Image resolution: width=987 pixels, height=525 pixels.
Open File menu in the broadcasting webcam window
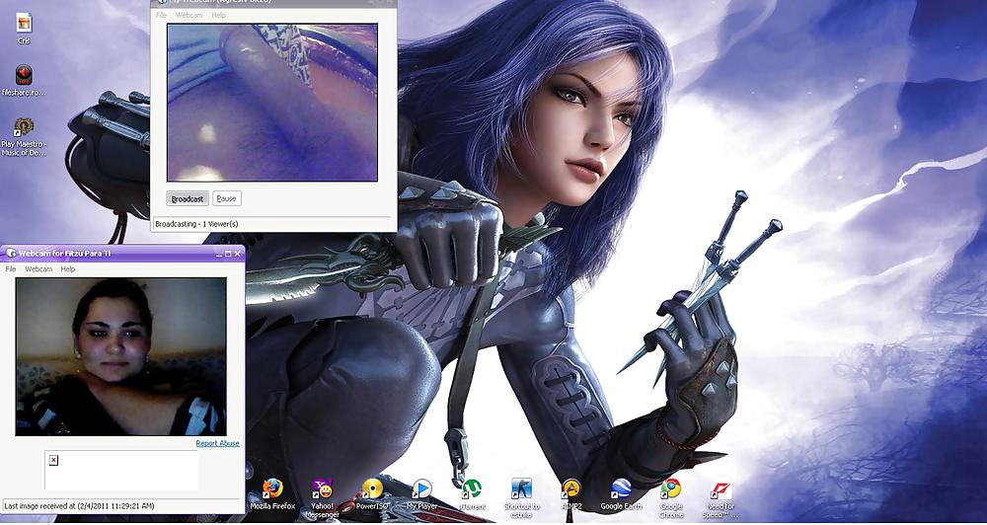point(161,15)
